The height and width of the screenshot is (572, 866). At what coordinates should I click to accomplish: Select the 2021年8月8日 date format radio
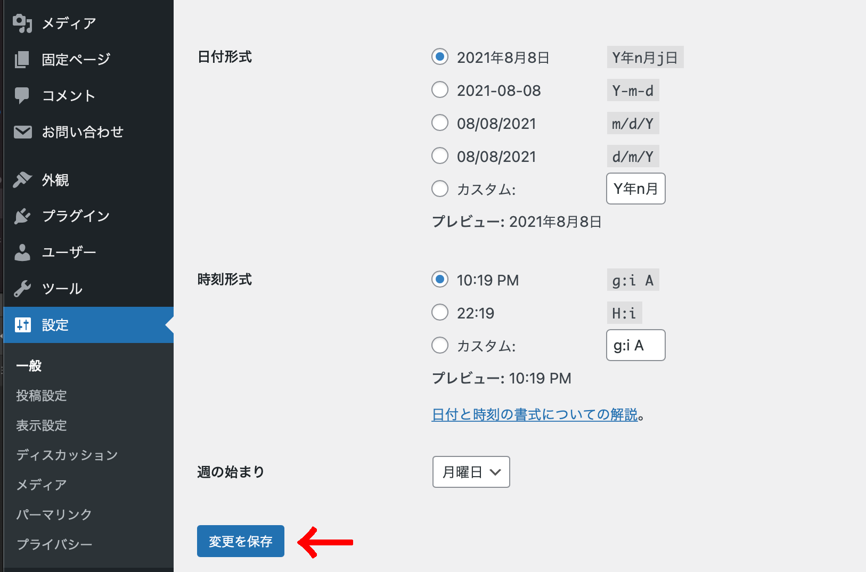point(440,56)
